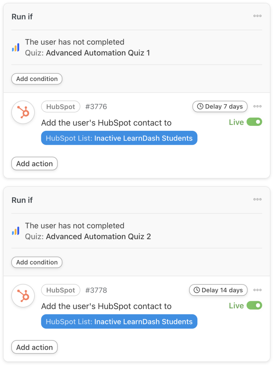Screen dimensions: 273x365
Task: Open the HubSpot integration label on action #3776
Action: pyautogui.click(x=61, y=106)
